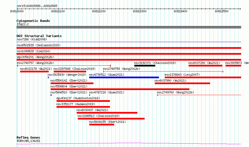Screen dimensions: 249x147
Task: Select the 15q22.2 band label
Action: coord(23,24)
